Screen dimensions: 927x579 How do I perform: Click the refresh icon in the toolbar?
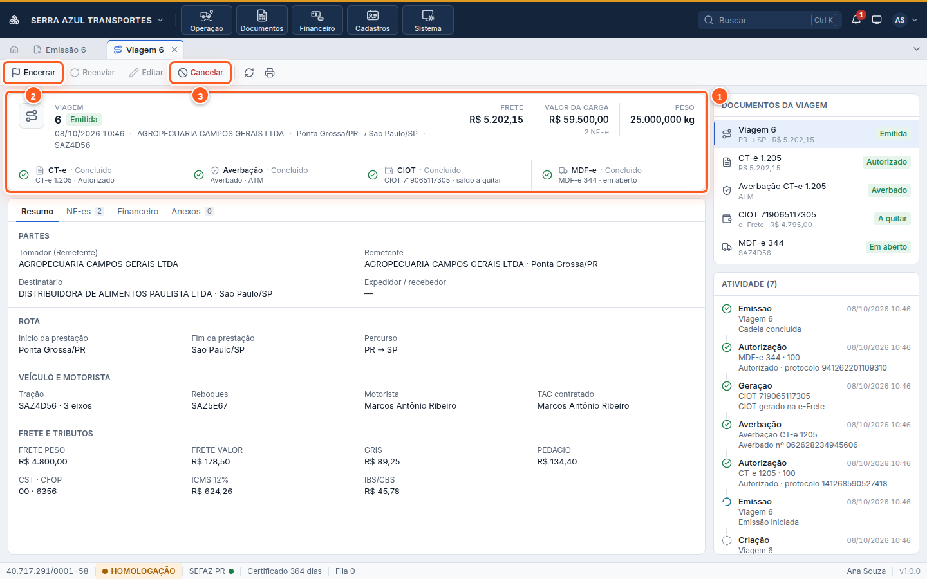(249, 73)
